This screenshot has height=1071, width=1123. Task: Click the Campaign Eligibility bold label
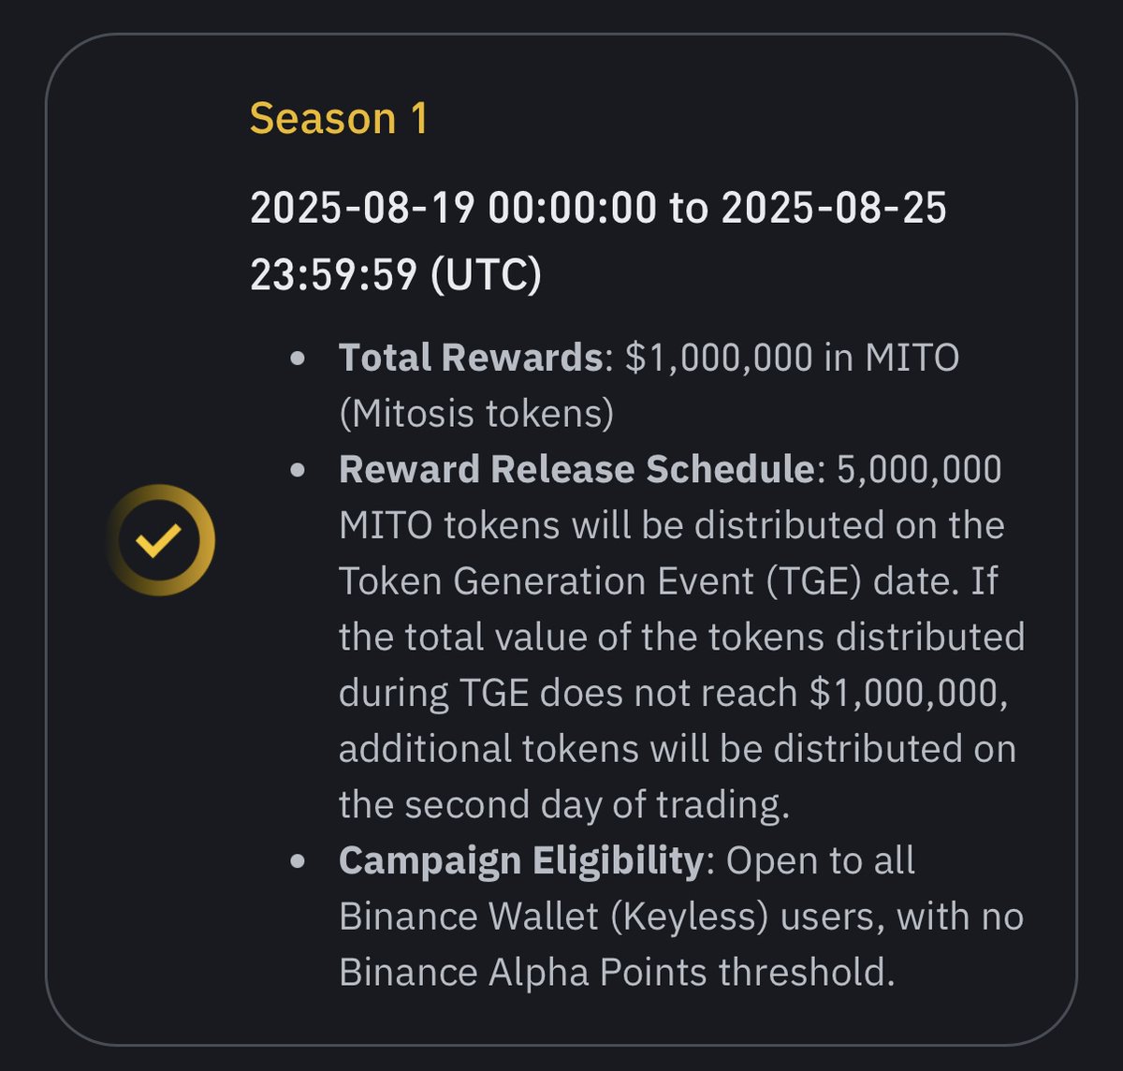coord(520,860)
